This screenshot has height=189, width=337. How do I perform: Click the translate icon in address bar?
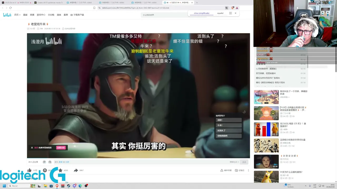[x=226, y=8]
